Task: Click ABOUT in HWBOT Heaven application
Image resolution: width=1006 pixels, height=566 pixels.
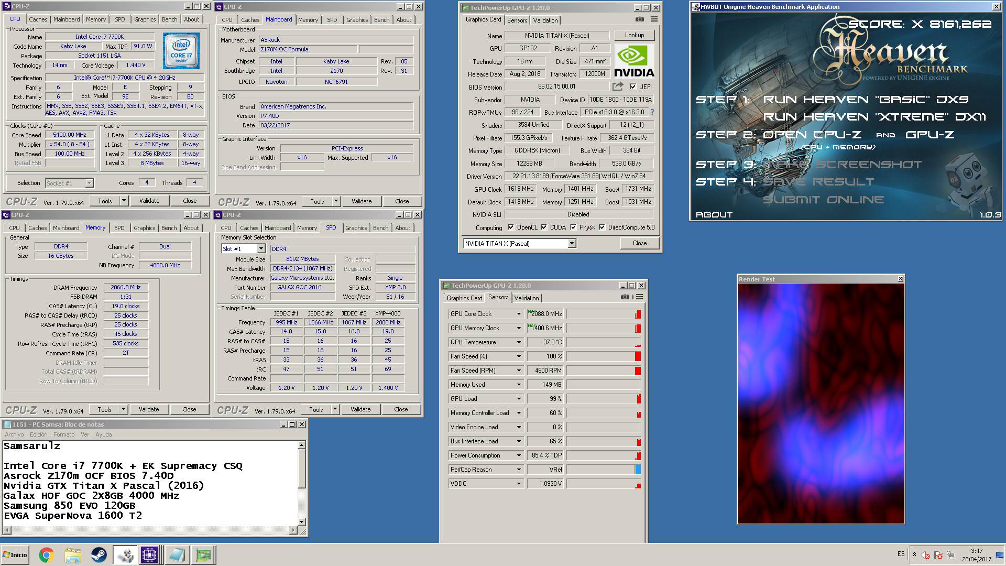Action: tap(714, 215)
